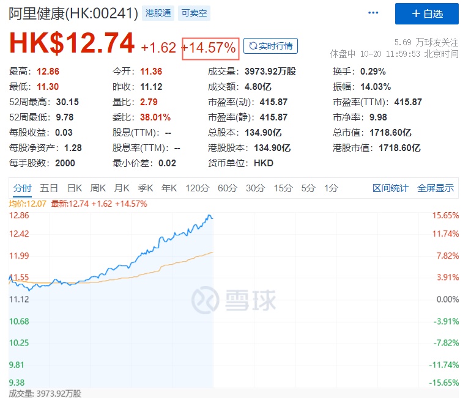Open the 月K chart tab
Image resolution: width=471 pixels, height=398 pixels.
[122, 188]
